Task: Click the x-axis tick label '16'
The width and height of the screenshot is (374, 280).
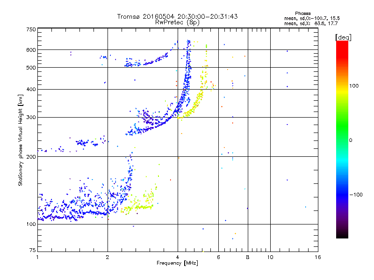Action: [318, 257]
